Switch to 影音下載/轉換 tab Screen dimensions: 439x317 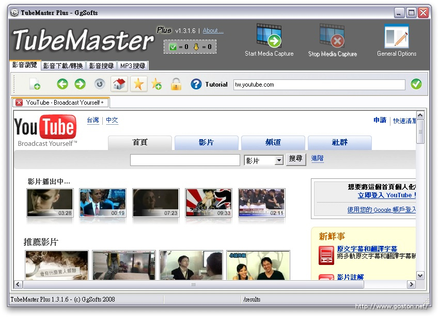64,65
